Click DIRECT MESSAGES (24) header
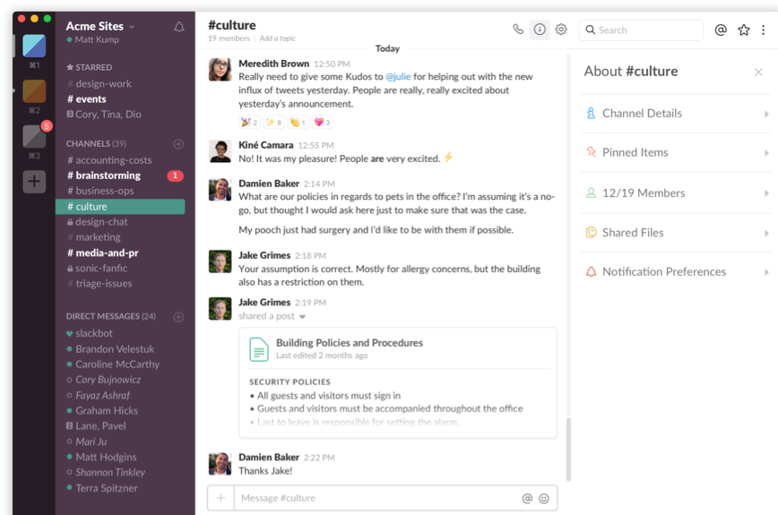 110,316
